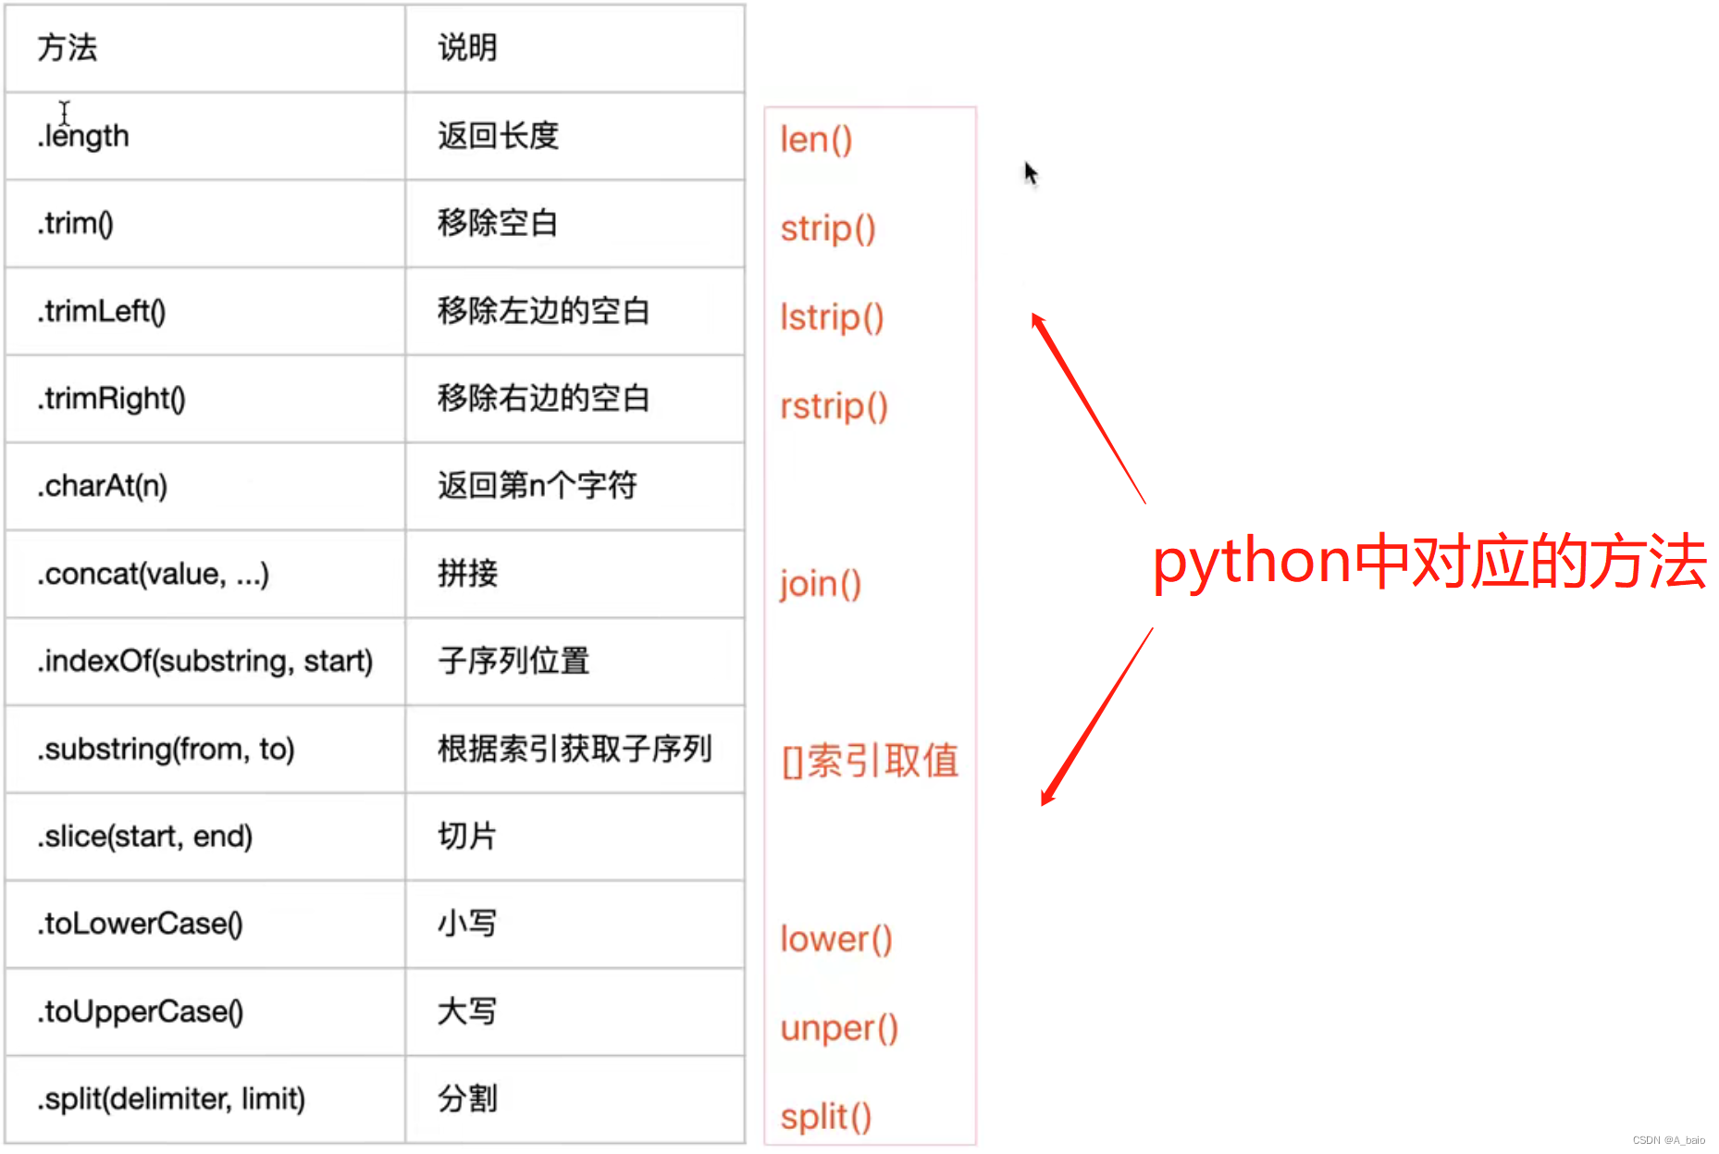Click the 返回长度 description cell

[575, 136]
